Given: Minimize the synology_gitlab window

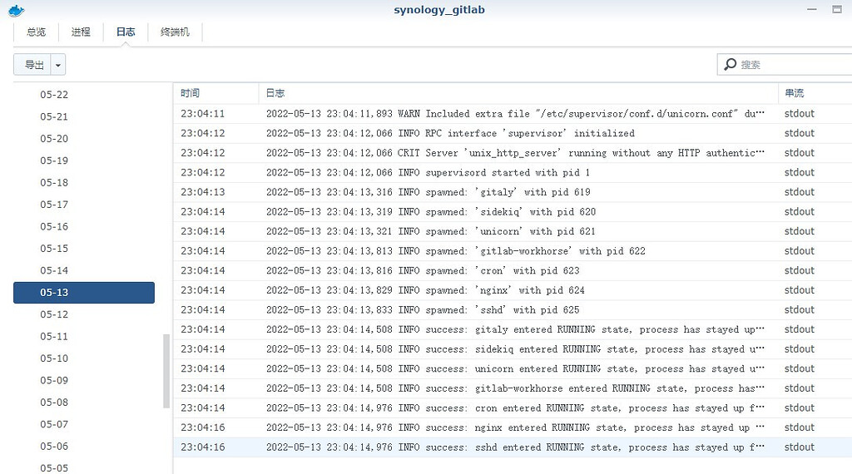Looking at the screenshot, I should (812, 10).
